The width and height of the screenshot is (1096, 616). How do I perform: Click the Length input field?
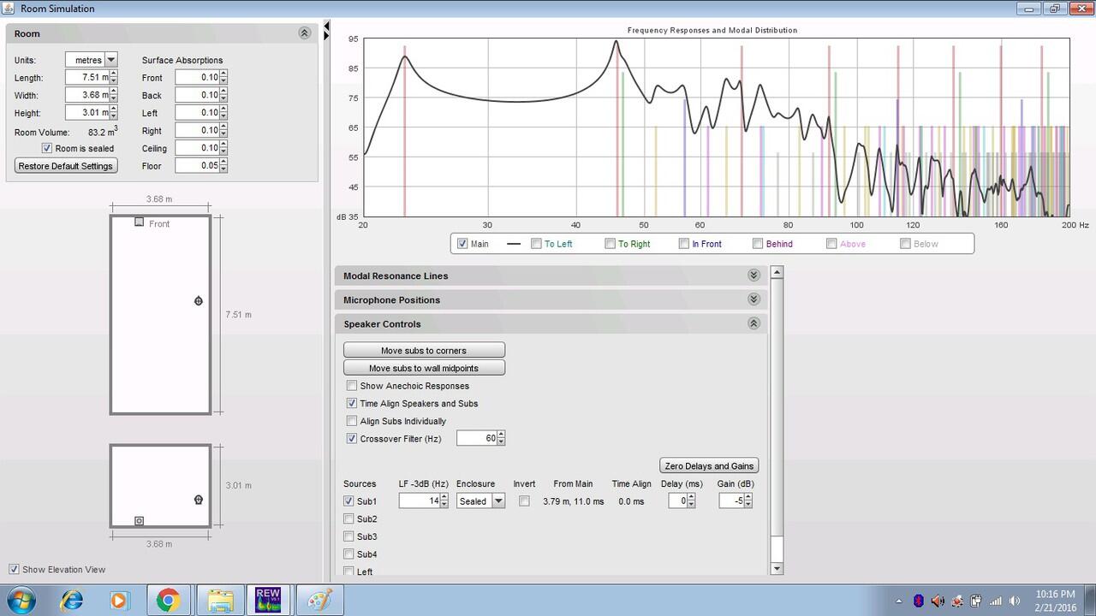[x=87, y=78]
